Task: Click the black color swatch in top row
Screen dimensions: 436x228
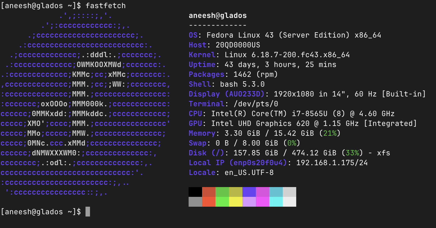Action: point(195,192)
